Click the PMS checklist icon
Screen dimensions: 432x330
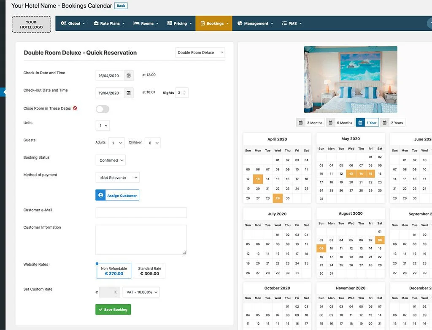click(284, 23)
